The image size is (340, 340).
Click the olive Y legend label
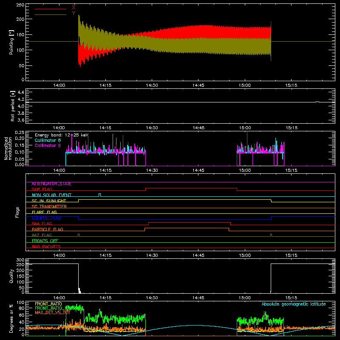point(74,13)
